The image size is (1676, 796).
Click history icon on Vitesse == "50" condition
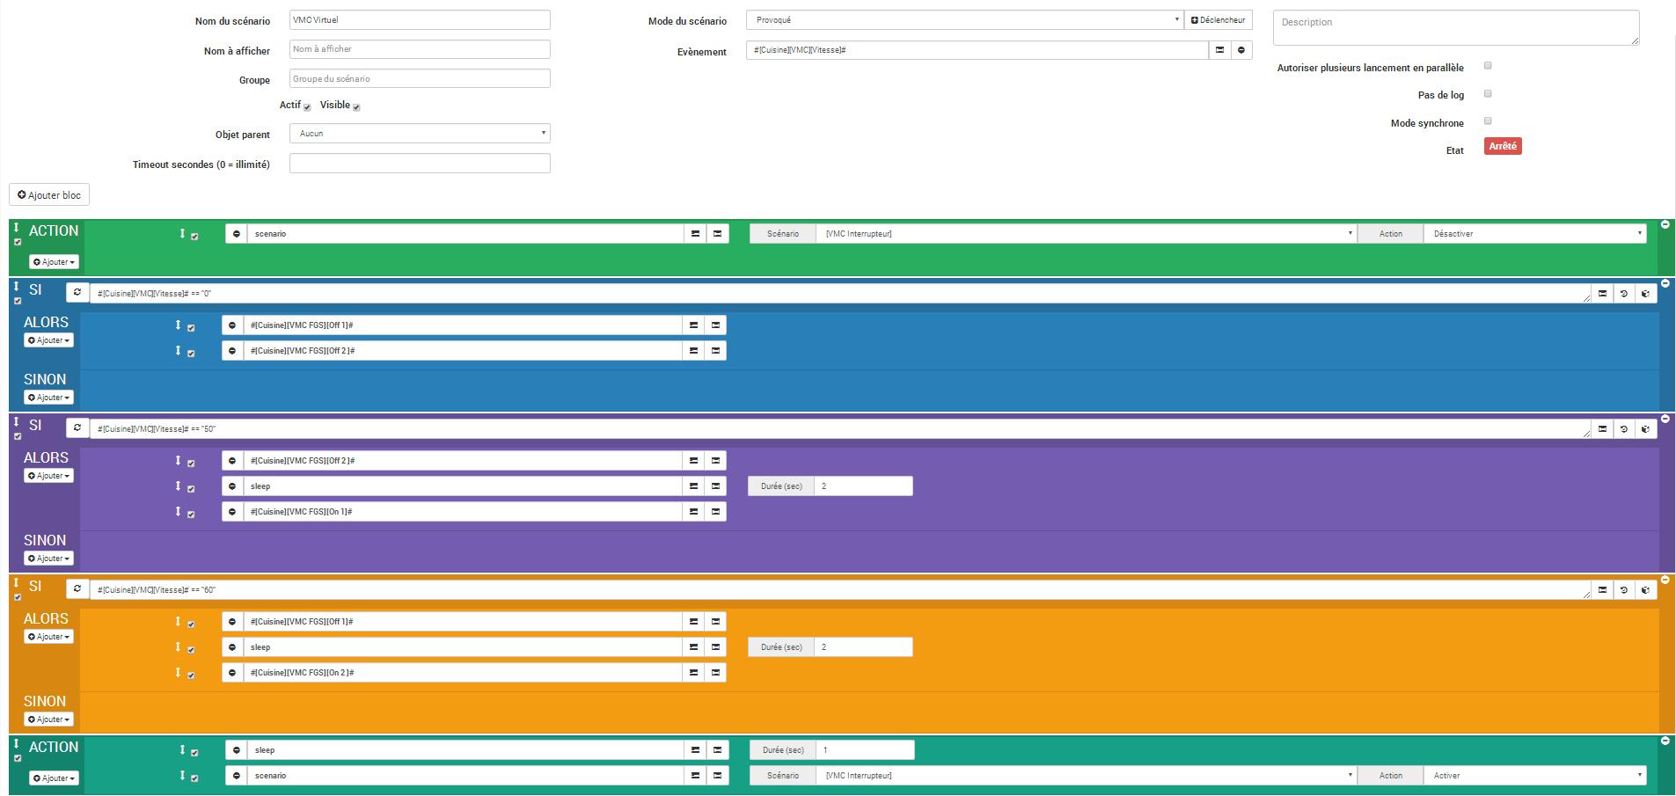pos(1624,429)
